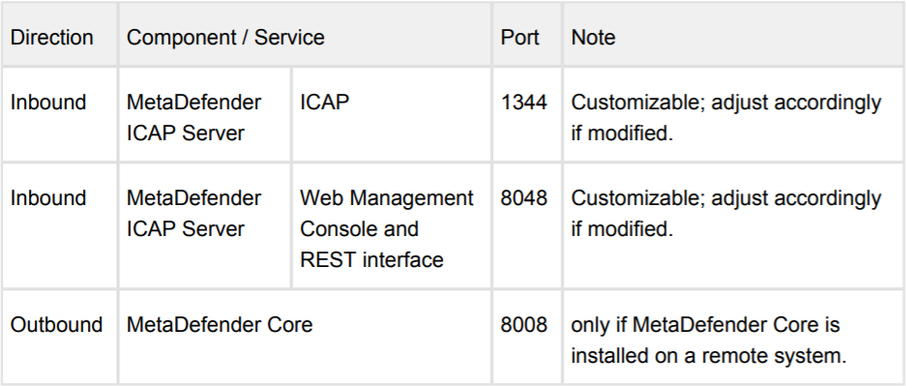This screenshot has width=906, height=386.
Task: Click the Direction column header
Action: pyautogui.click(x=60, y=35)
